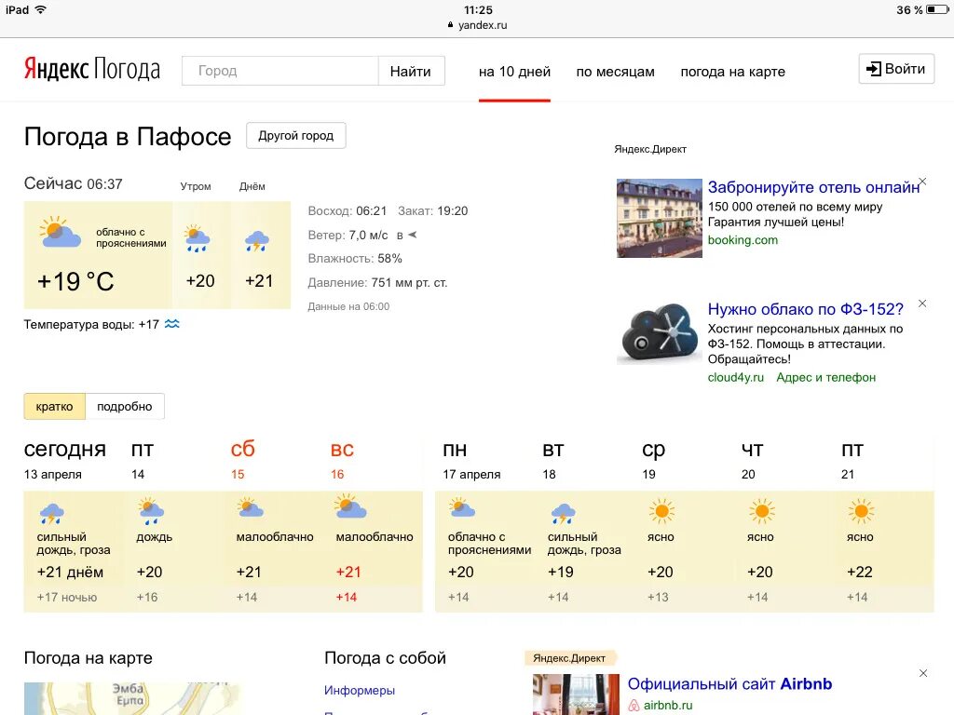This screenshot has height=715, width=954.
Task: Click the weather icon for Sunday 16
Action: (x=350, y=506)
